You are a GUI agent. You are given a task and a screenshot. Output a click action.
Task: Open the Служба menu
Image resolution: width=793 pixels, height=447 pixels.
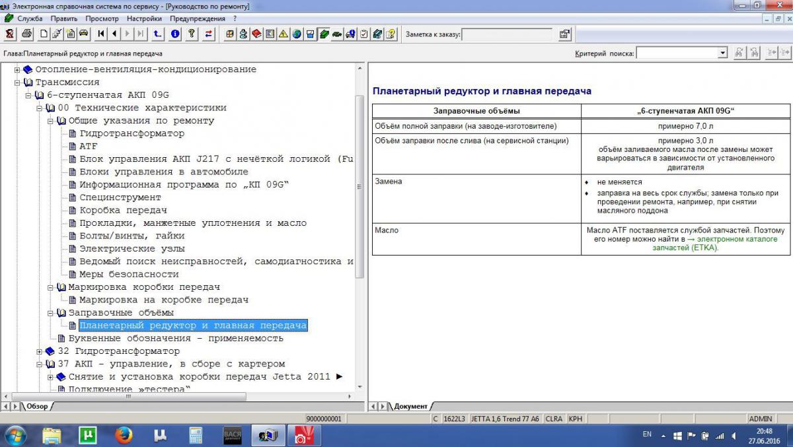30,18
